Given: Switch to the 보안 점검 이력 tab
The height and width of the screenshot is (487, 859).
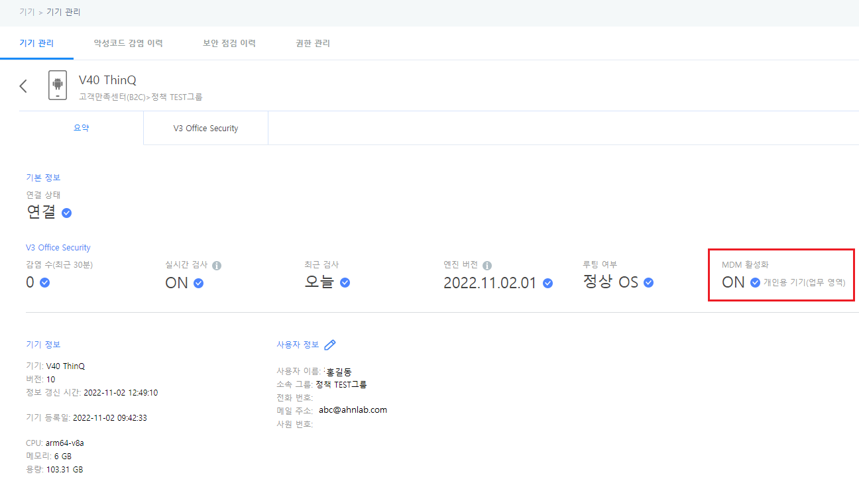Looking at the screenshot, I should 229,44.
